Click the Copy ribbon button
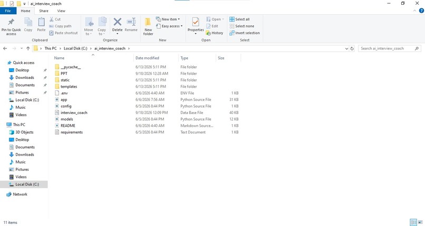 28,25
